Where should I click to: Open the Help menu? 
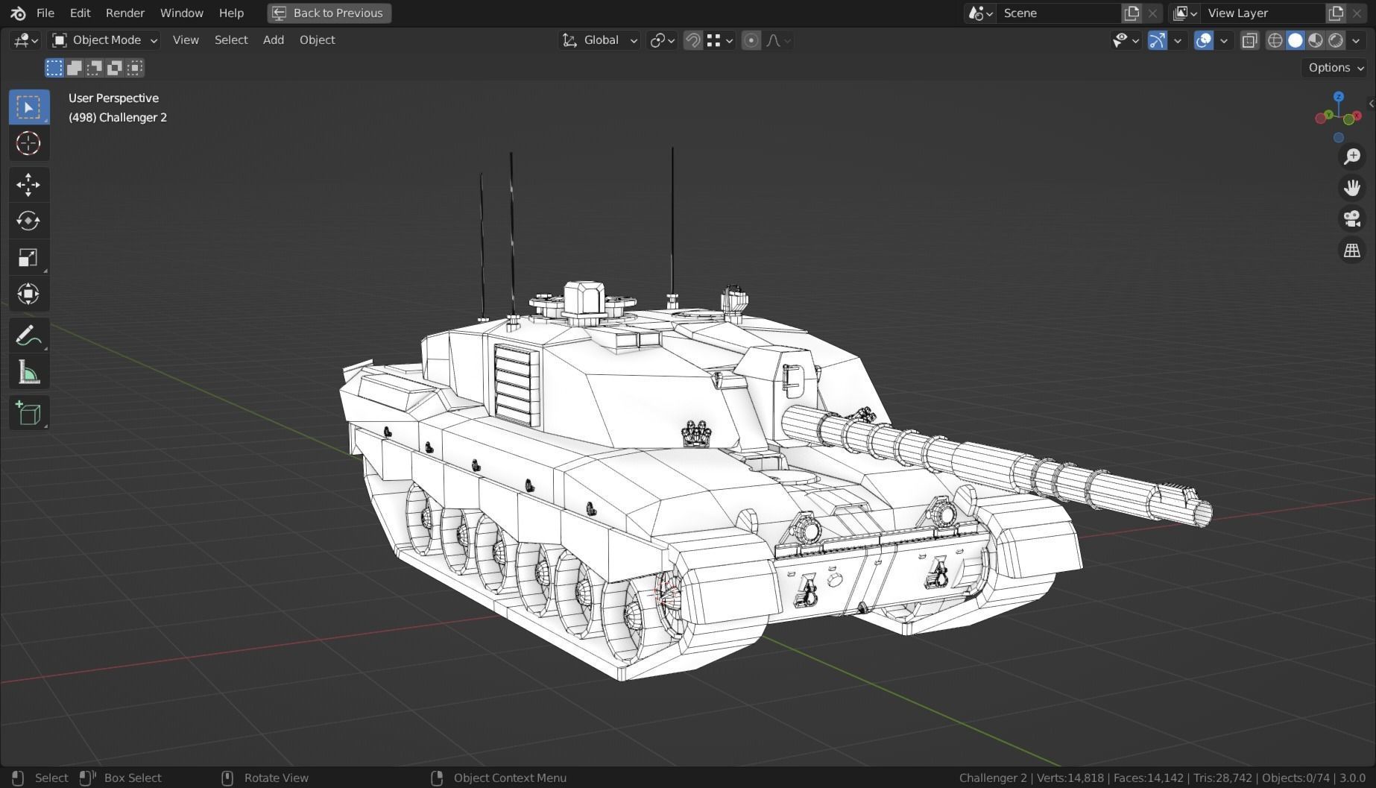coord(231,13)
